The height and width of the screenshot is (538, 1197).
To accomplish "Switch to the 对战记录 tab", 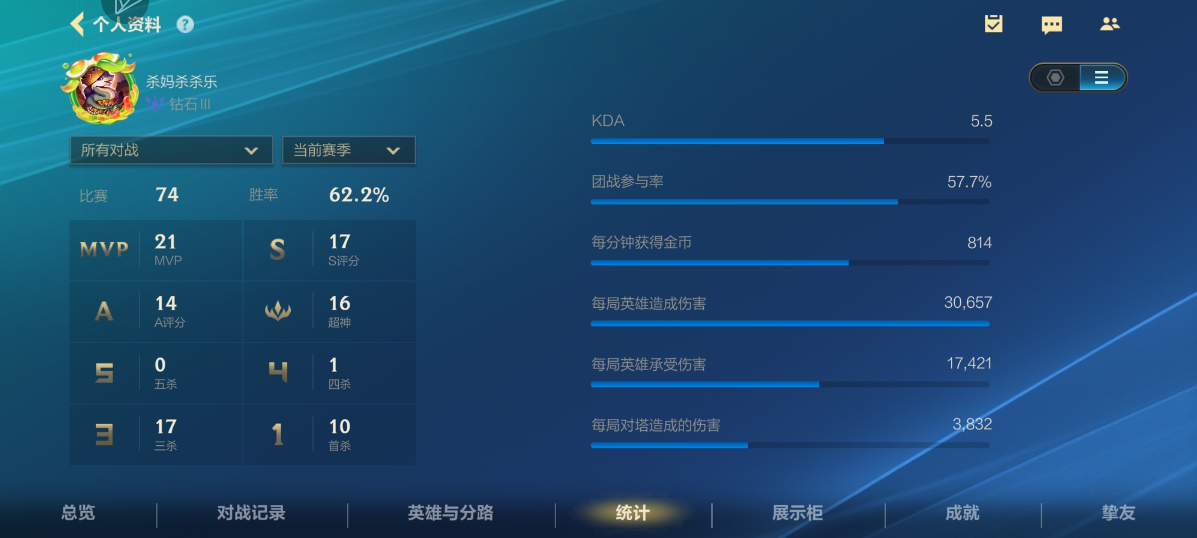I will tap(251, 513).
